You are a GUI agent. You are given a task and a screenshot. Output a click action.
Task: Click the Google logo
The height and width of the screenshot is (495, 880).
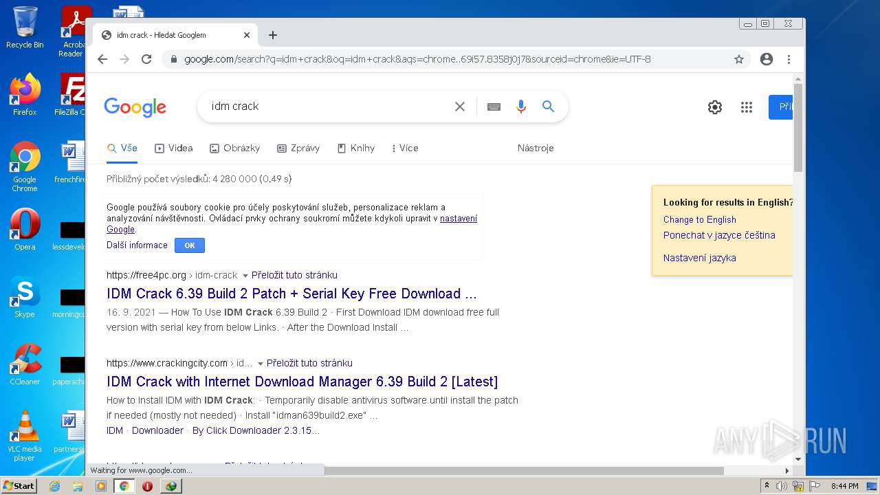click(135, 107)
